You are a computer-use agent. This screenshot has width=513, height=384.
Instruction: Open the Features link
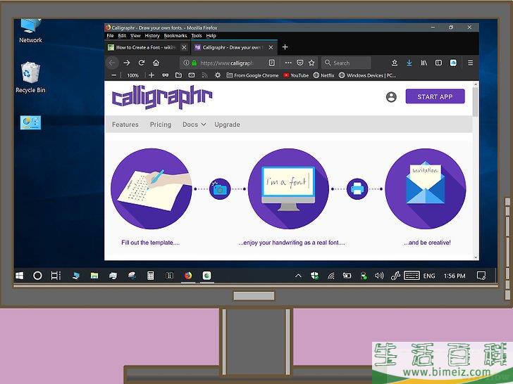[125, 124]
